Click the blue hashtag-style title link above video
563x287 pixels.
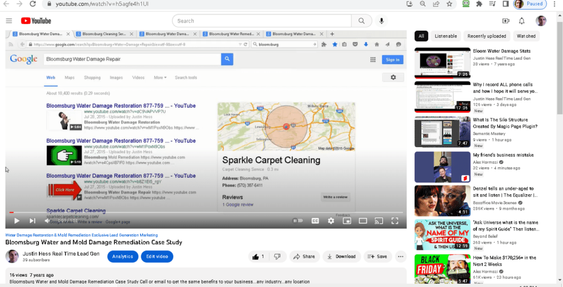click(81, 235)
